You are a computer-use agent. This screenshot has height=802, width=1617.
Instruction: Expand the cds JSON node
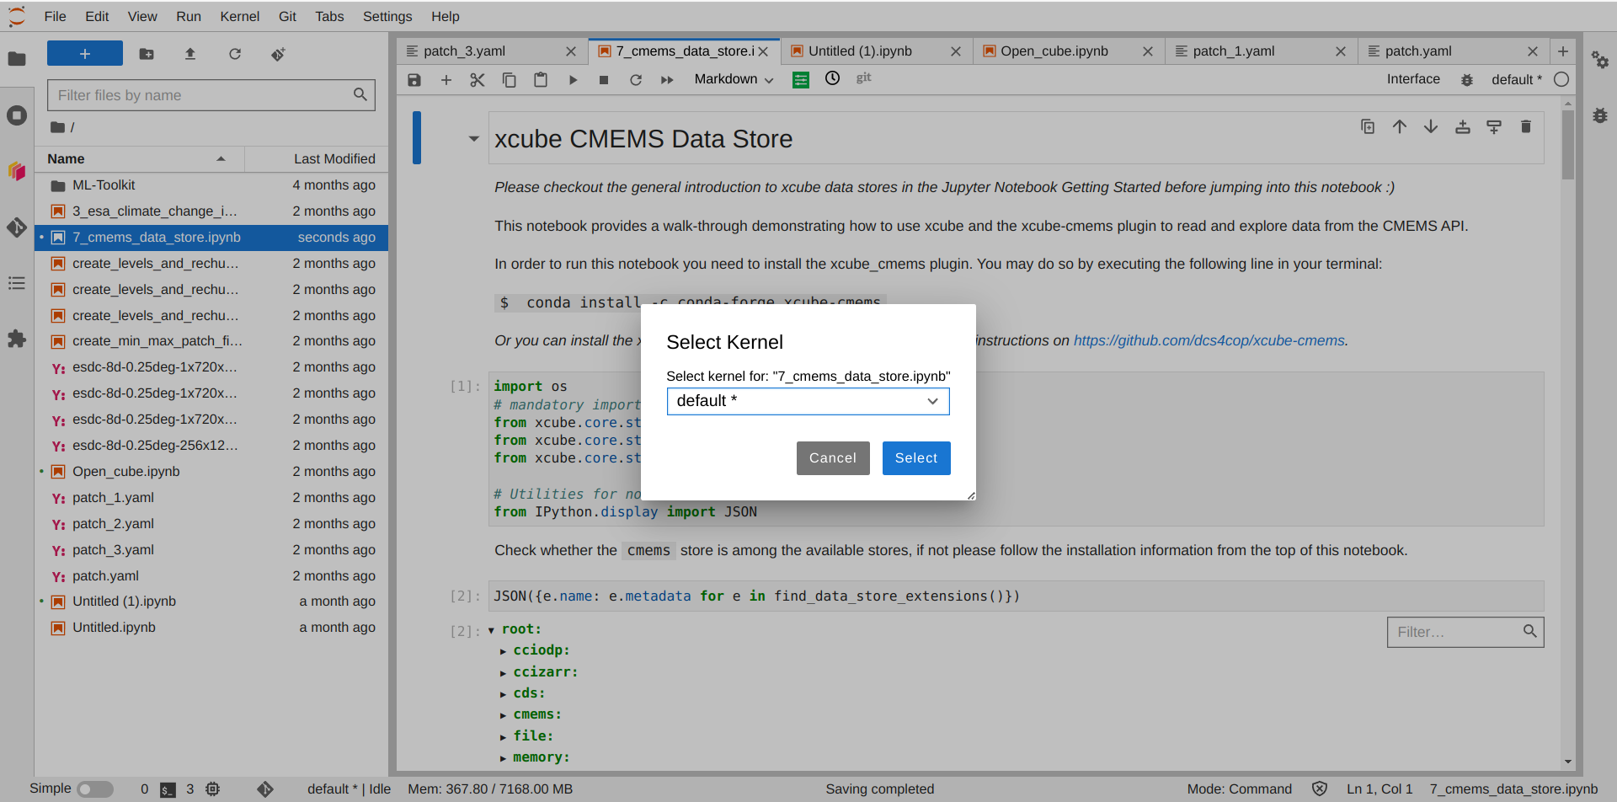click(x=503, y=694)
